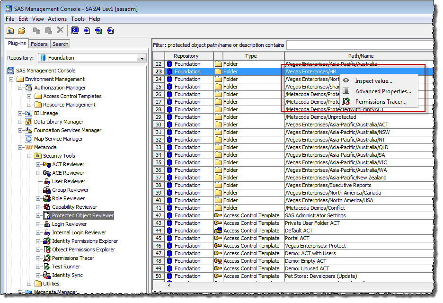This screenshot has height=303, width=443.
Task: Collapse the Authorization Manager node
Action: point(20,88)
